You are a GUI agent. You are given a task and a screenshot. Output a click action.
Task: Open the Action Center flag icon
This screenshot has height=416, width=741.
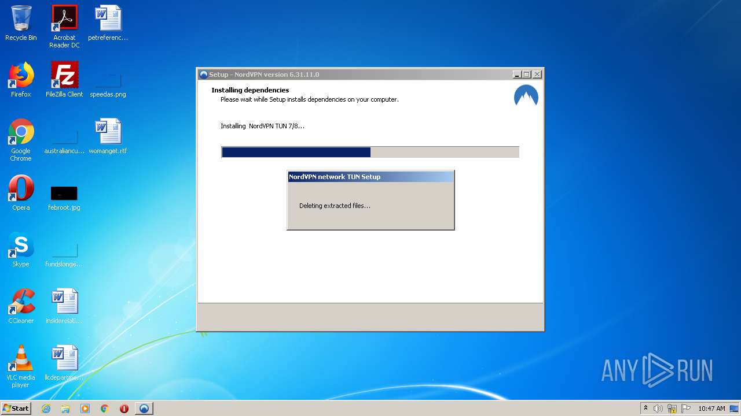pos(686,408)
